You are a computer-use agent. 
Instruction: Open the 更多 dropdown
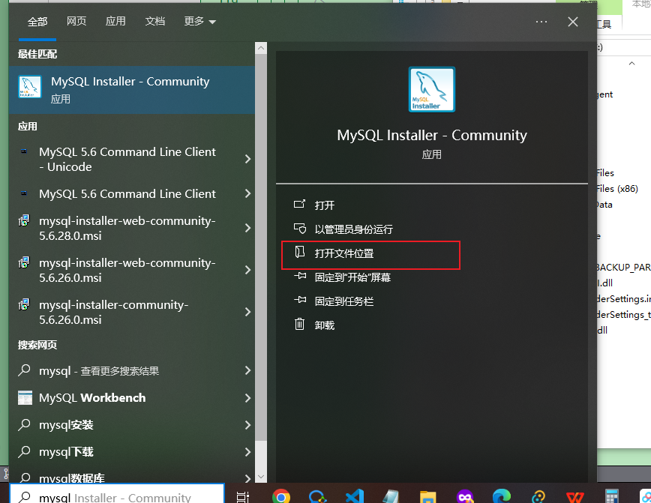click(199, 21)
